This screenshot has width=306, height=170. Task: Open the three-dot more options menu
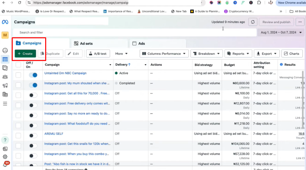[300, 22]
